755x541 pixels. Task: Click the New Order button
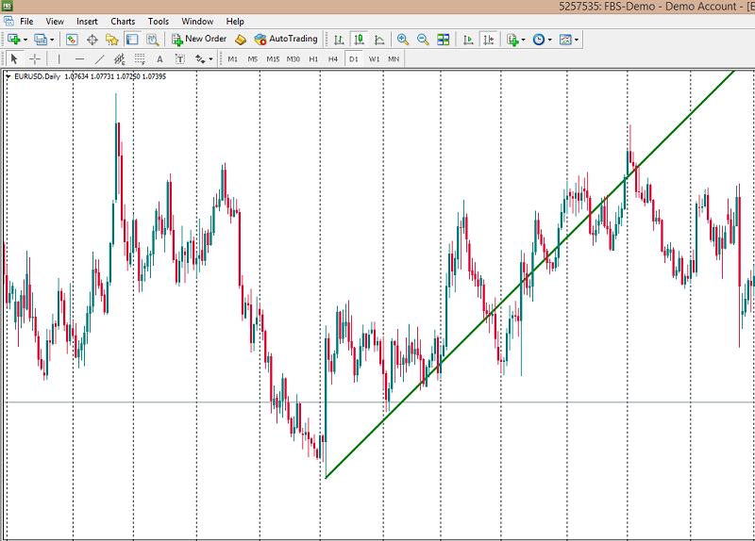pos(199,40)
